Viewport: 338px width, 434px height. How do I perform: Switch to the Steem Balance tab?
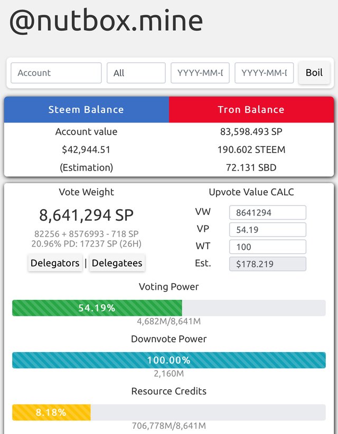tap(87, 110)
